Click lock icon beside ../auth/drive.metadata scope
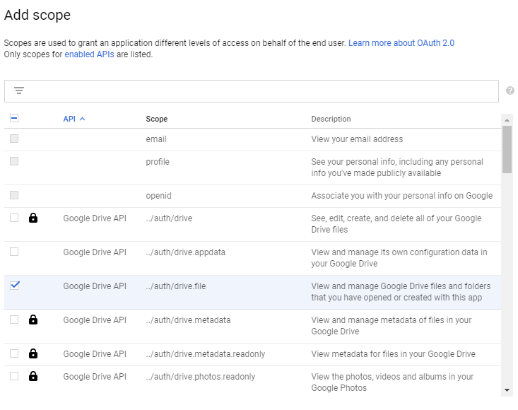This screenshot has width=518, height=410. 33,320
